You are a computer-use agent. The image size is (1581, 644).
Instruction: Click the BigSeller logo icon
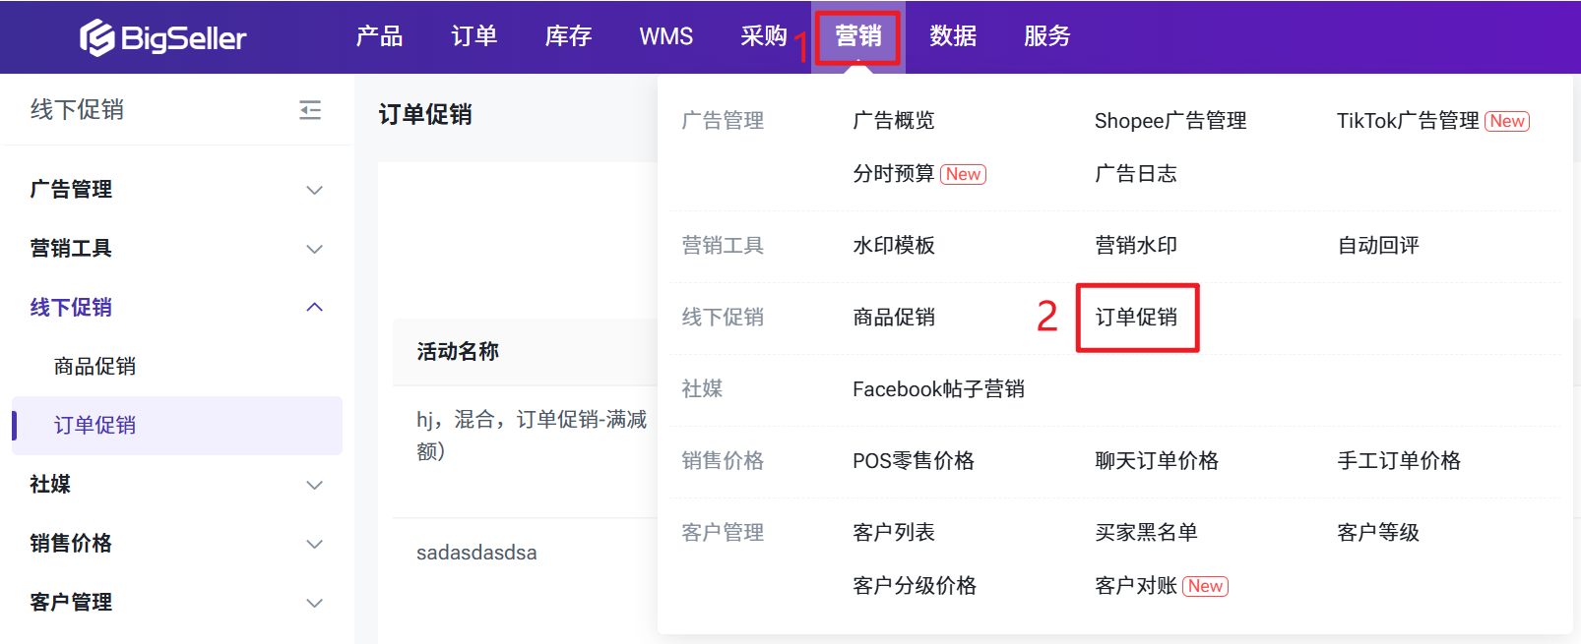click(x=97, y=37)
